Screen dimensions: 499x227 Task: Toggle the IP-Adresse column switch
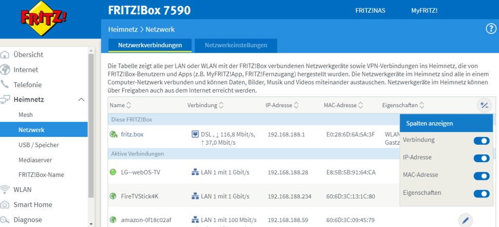click(x=481, y=158)
